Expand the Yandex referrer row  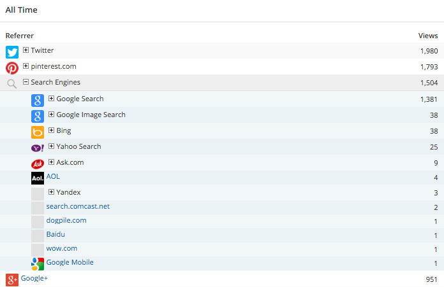coord(52,192)
